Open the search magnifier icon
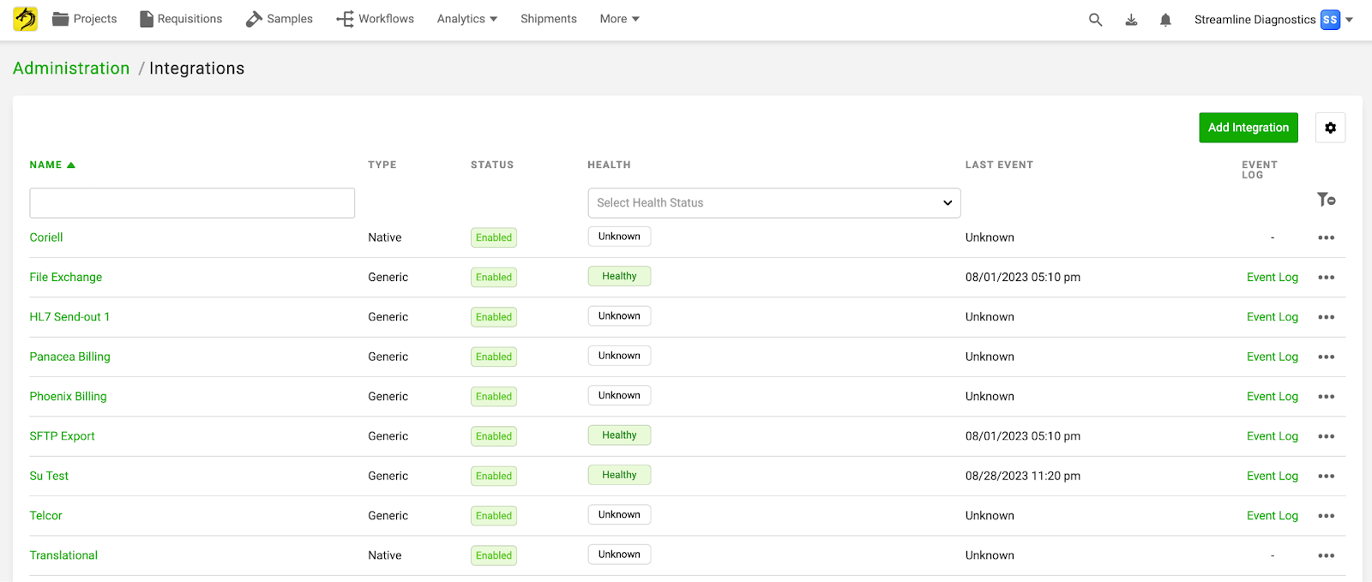Image resolution: width=1372 pixels, height=582 pixels. pos(1095,20)
